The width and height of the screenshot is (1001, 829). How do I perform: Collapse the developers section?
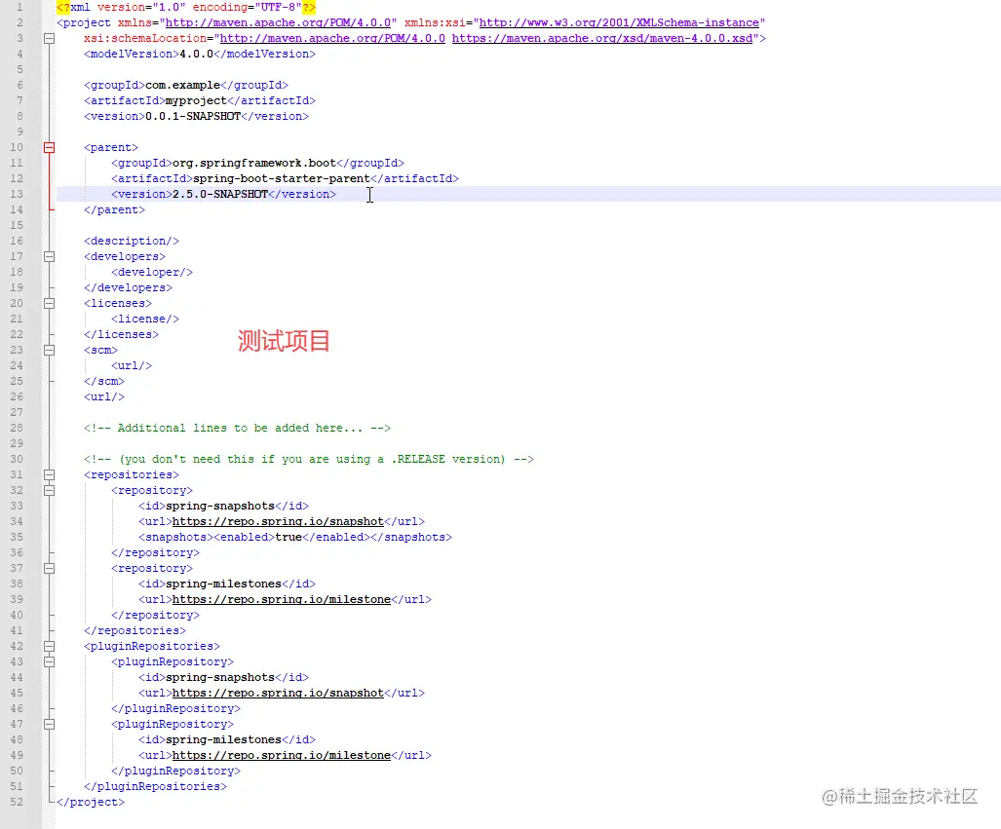coord(49,256)
